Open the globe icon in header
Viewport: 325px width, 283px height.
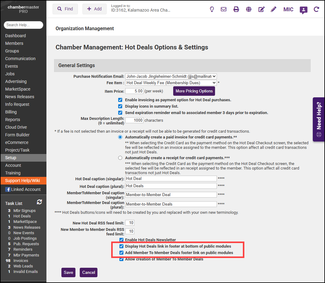tap(249, 9)
